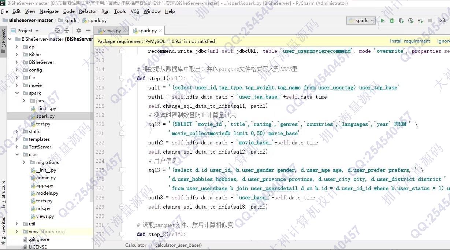Open models.py in user folder

pos(47,193)
